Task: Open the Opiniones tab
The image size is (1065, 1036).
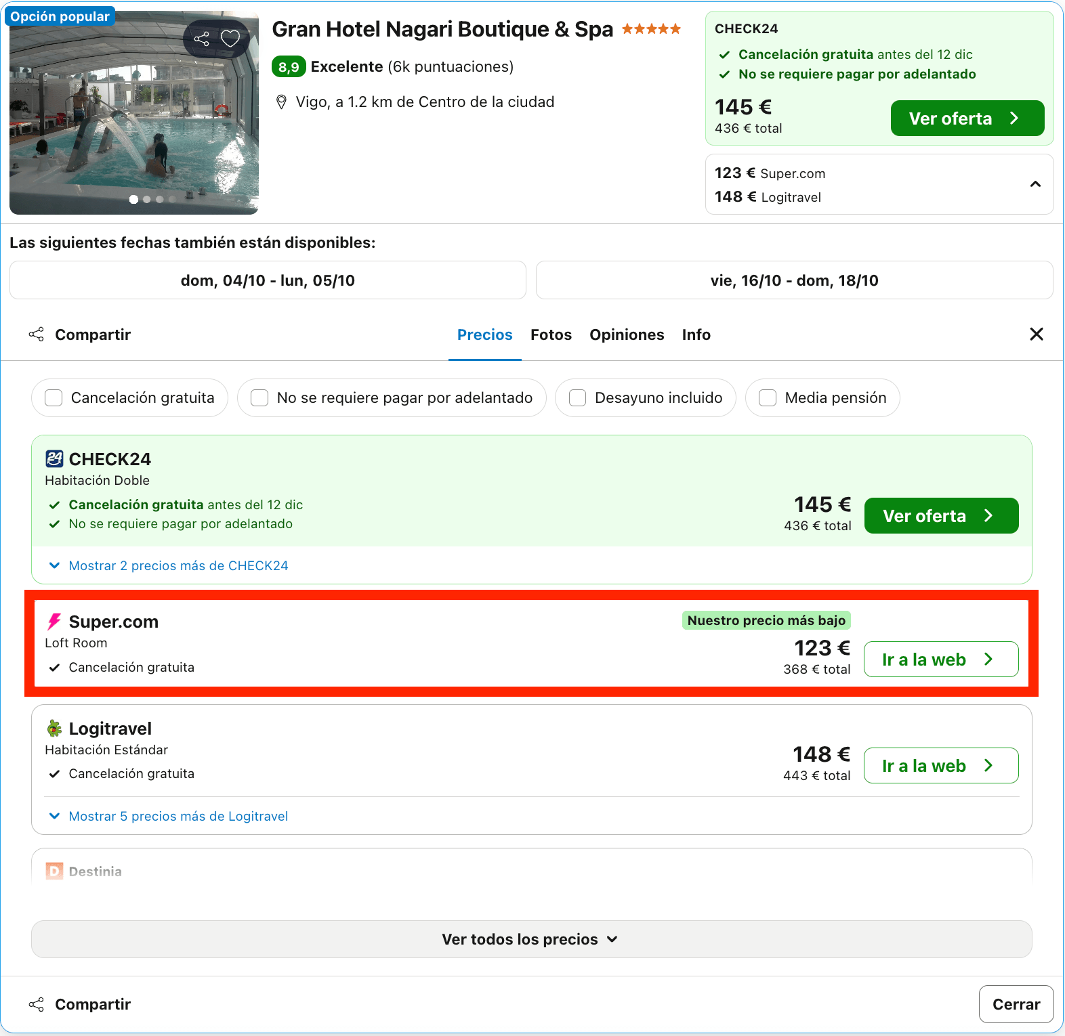Action: (627, 334)
